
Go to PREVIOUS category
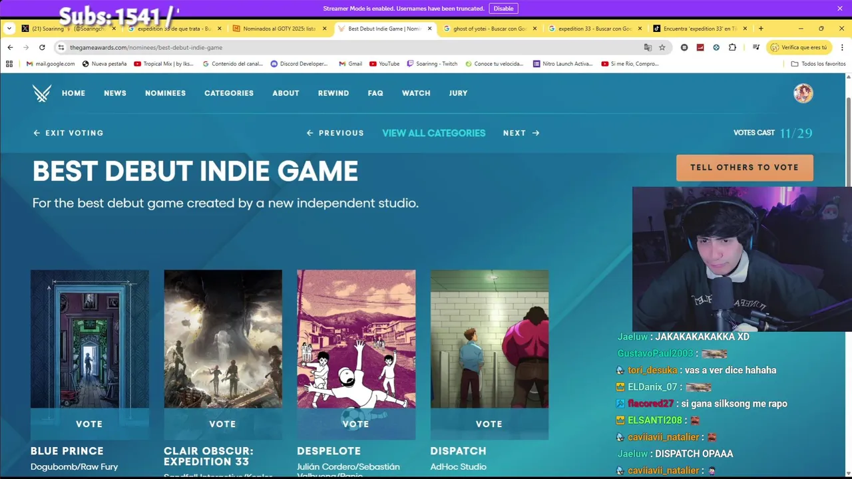[335, 133]
